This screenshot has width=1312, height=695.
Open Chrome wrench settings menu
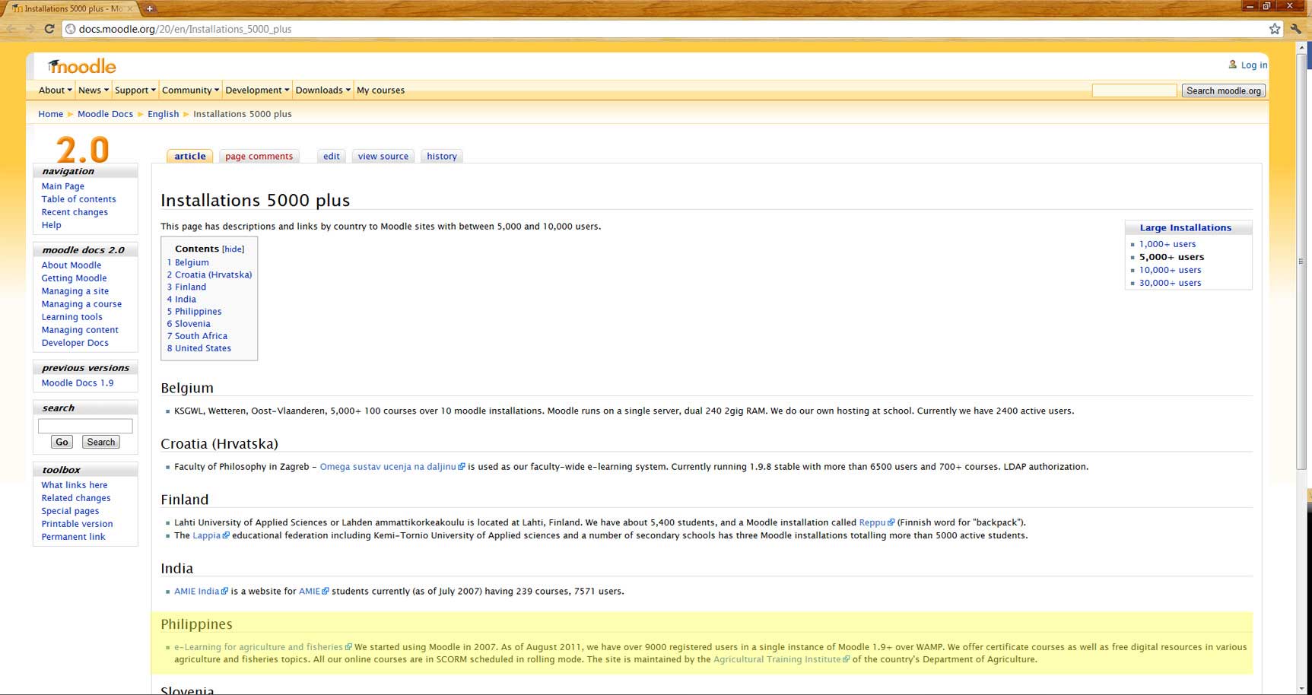pyautogui.click(x=1297, y=29)
